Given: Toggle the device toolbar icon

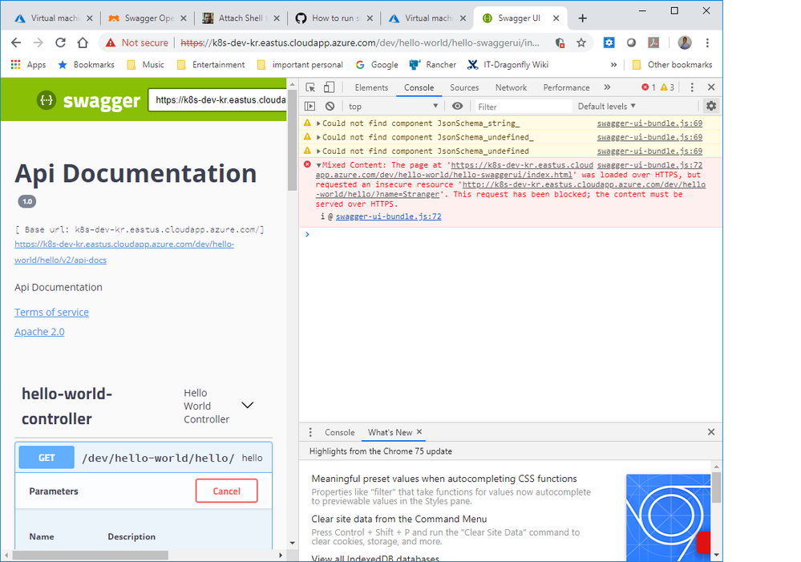Looking at the screenshot, I should pos(330,87).
